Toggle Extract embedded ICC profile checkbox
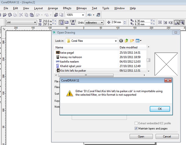Viewport: 186px width, 145px height. [136, 123]
